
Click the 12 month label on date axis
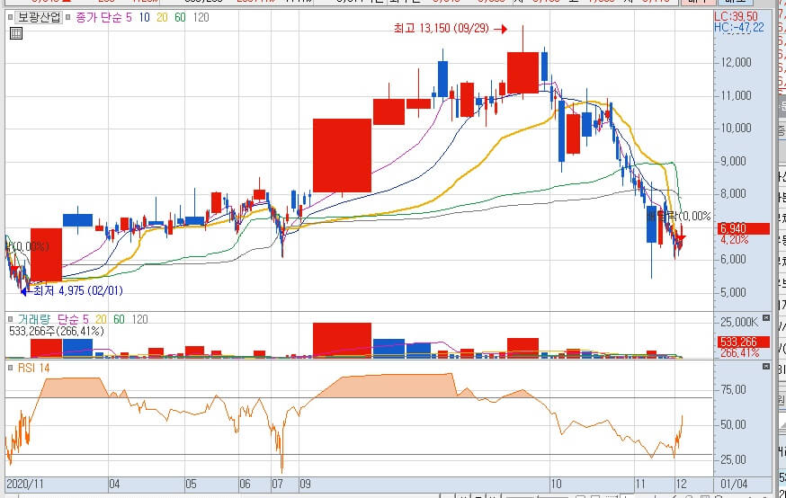[x=681, y=484]
